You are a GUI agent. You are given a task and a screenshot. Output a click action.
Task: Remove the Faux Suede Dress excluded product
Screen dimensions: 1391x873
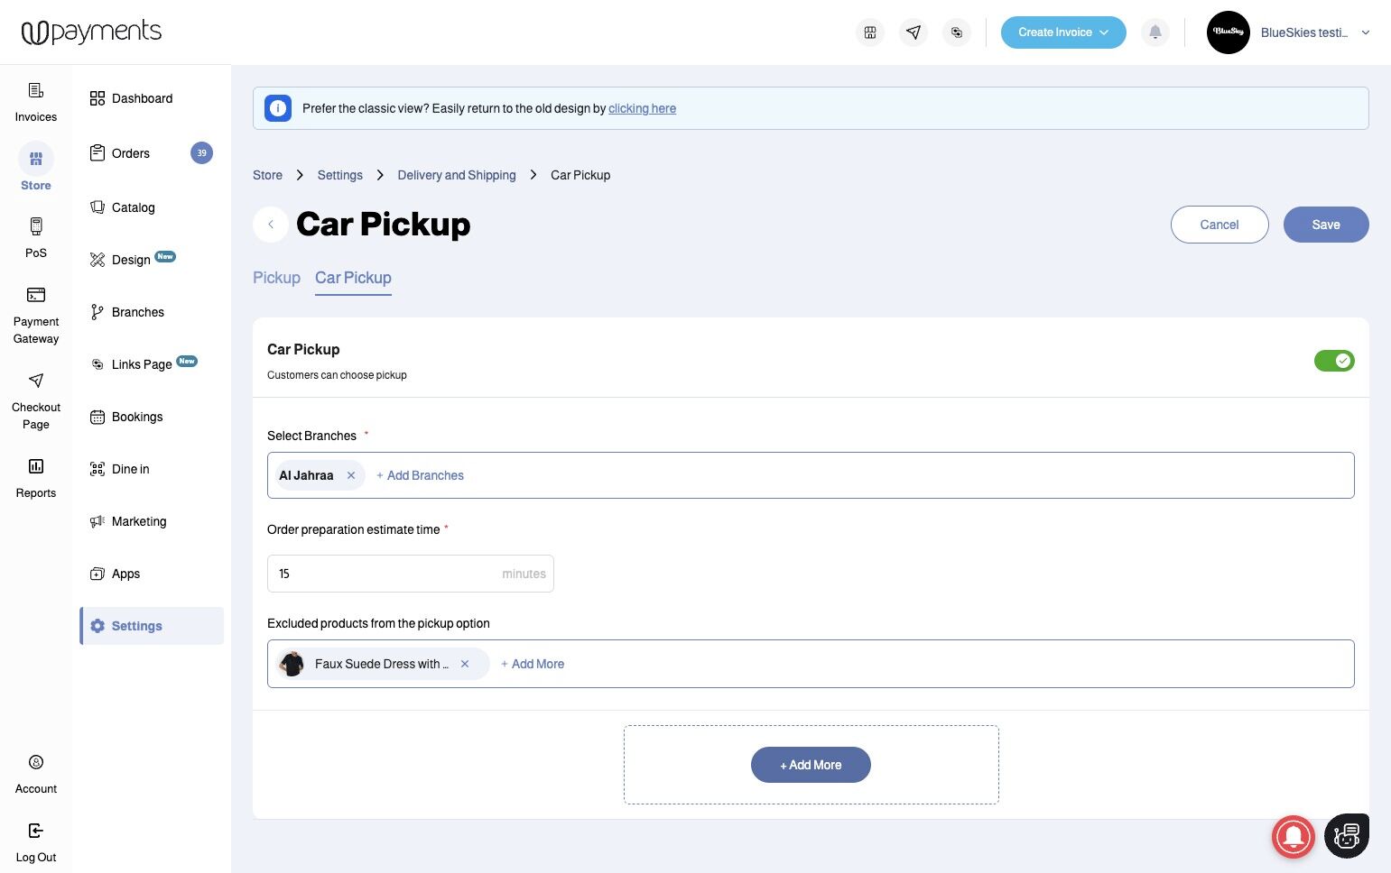(465, 664)
